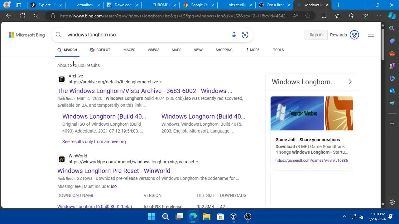Click the Sign in button
Image resolution: width=399 pixels, height=224 pixels.
316,35
